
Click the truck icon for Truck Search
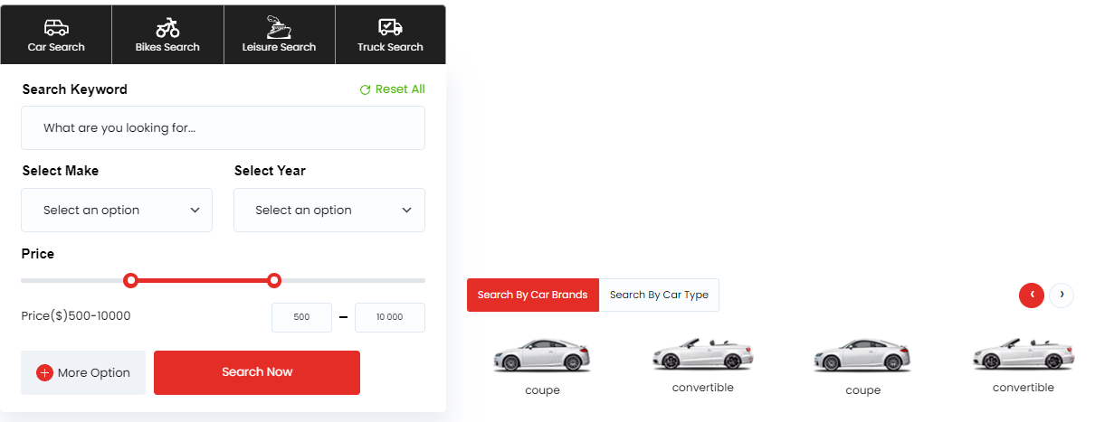click(x=390, y=27)
